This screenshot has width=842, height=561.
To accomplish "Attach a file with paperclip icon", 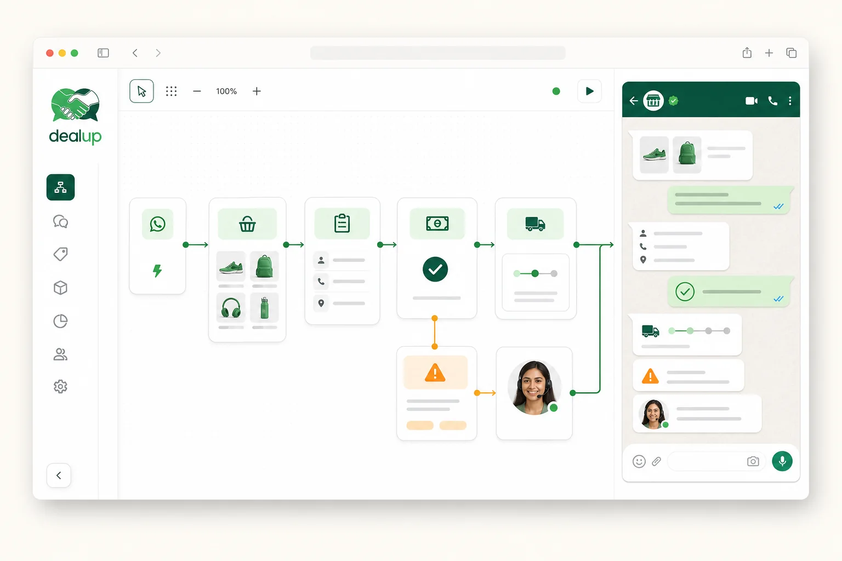I will pos(656,461).
